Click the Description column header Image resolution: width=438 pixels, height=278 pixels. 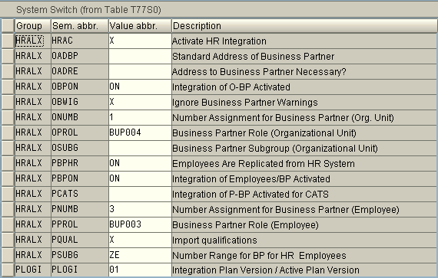(x=304, y=26)
